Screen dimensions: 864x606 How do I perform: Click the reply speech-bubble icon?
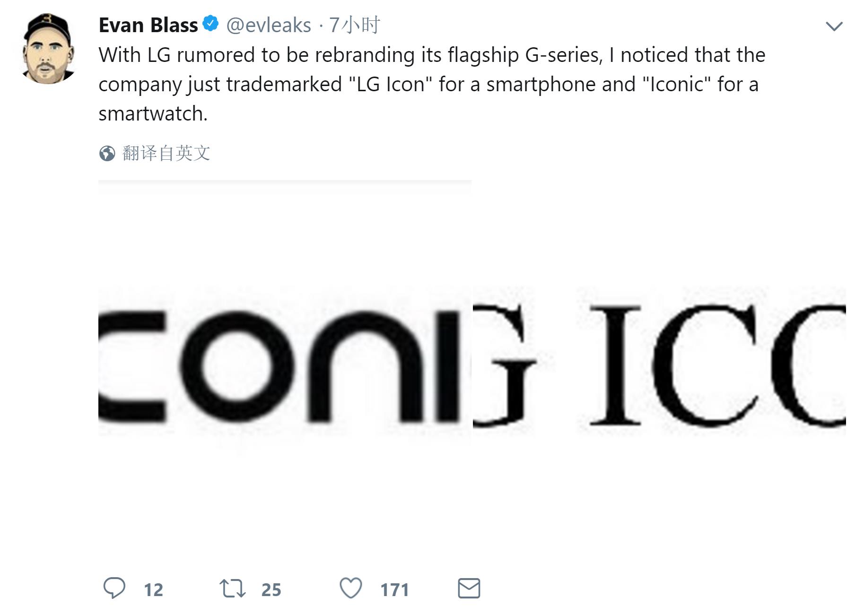[x=116, y=588]
